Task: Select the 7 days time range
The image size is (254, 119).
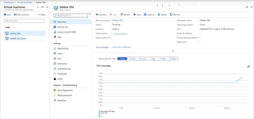Action: pos(163,59)
